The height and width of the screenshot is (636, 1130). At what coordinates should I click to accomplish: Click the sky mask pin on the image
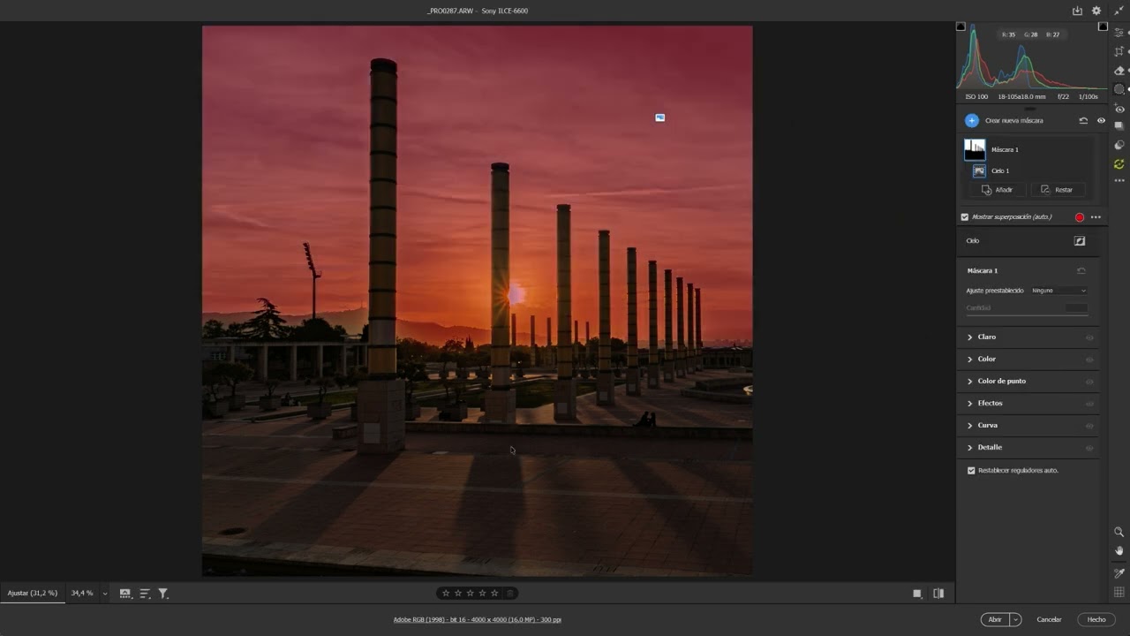click(659, 117)
